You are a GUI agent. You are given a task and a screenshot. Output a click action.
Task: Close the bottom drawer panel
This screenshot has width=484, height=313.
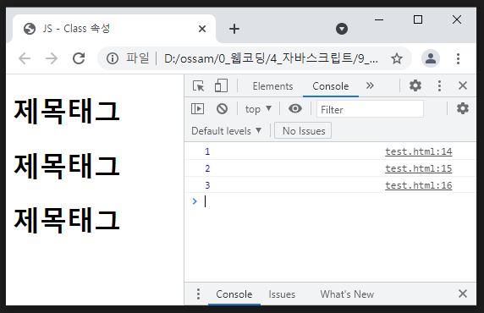(x=463, y=294)
